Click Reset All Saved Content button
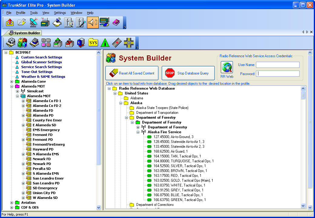315x218 pixels. (x=132, y=73)
